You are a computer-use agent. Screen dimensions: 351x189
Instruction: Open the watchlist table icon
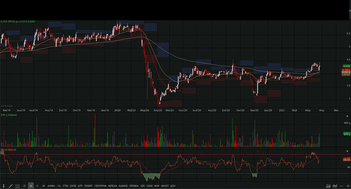pos(17,186)
